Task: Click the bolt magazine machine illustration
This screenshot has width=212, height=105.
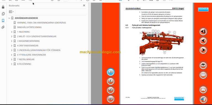Action: [x=161, y=42]
